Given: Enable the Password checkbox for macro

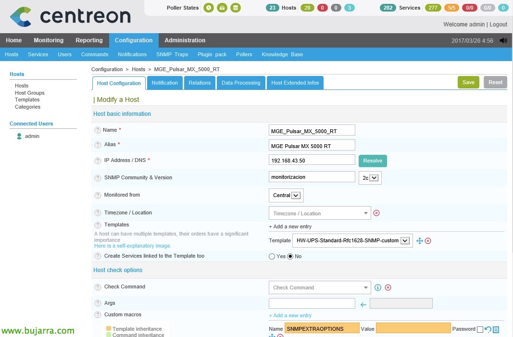Looking at the screenshot, I should click(x=480, y=329).
